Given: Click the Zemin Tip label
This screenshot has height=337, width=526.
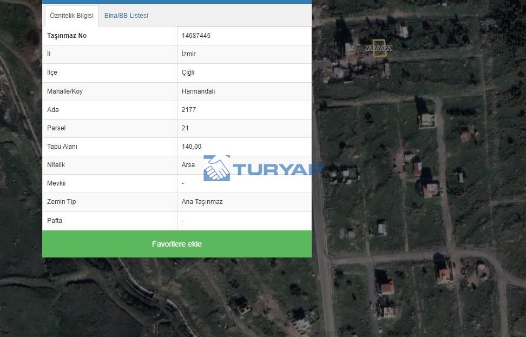Looking at the screenshot, I should pos(61,202).
